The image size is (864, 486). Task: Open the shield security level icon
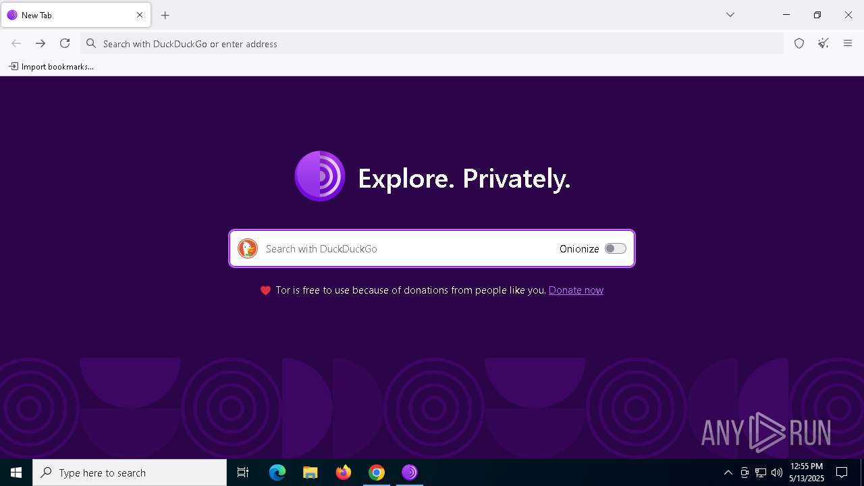click(799, 43)
